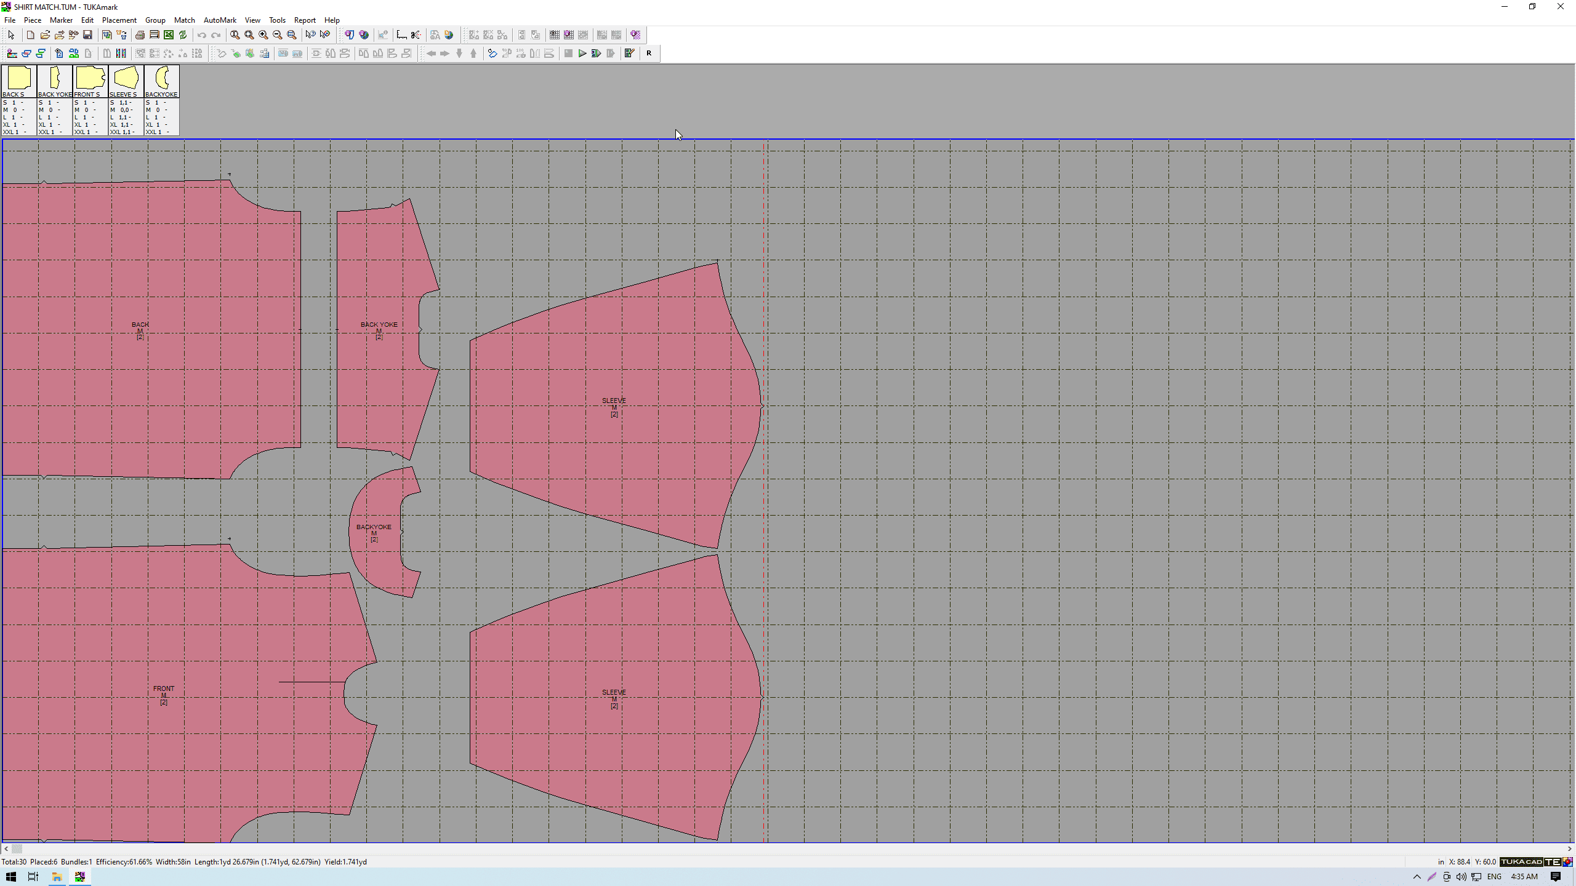Click the R button in toolbar

(649, 54)
